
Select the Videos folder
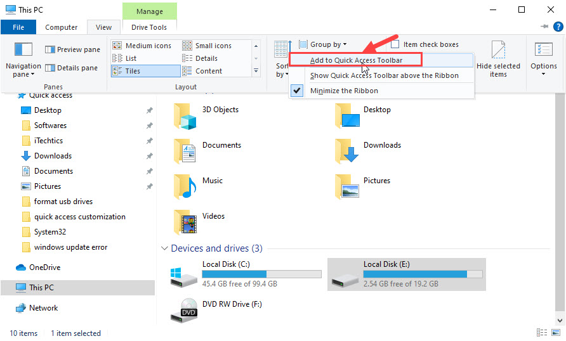click(x=199, y=222)
